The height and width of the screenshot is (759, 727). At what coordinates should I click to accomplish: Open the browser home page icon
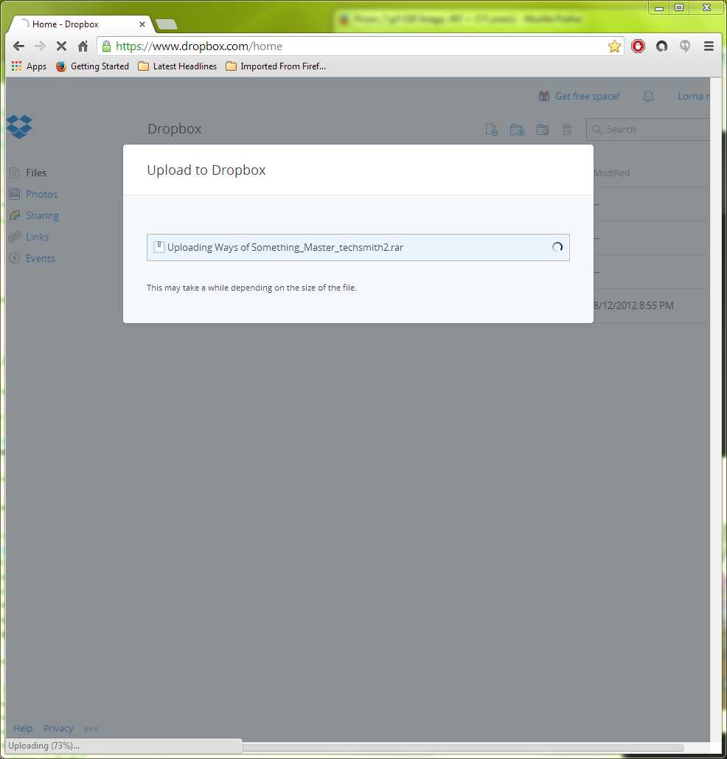pos(83,46)
